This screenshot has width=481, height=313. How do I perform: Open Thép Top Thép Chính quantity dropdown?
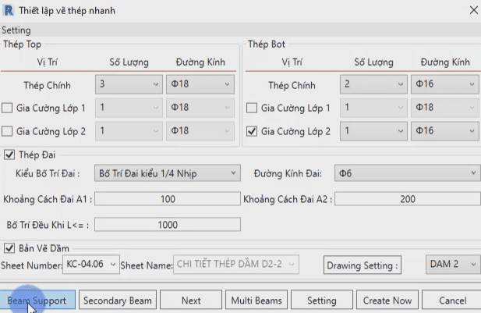(x=129, y=84)
